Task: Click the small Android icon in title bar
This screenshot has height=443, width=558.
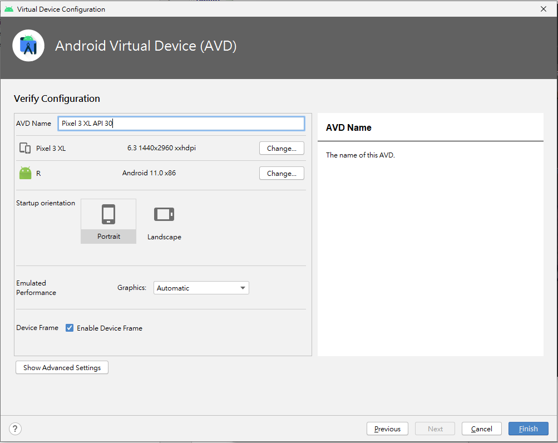Action: point(9,9)
